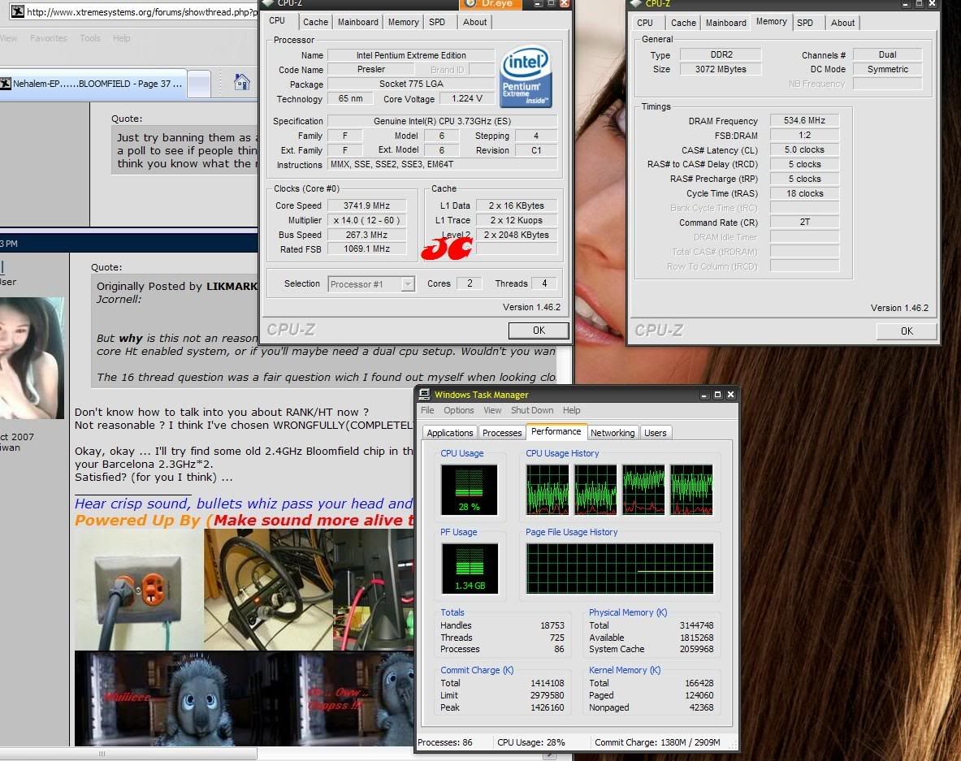Image resolution: width=961 pixels, height=761 pixels.
Task: Open Task Manager Options menu
Action: (x=458, y=410)
